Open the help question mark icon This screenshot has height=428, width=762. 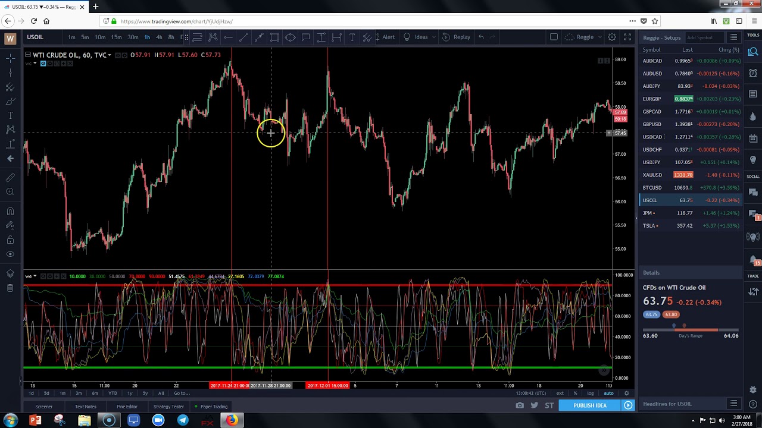coord(753,404)
